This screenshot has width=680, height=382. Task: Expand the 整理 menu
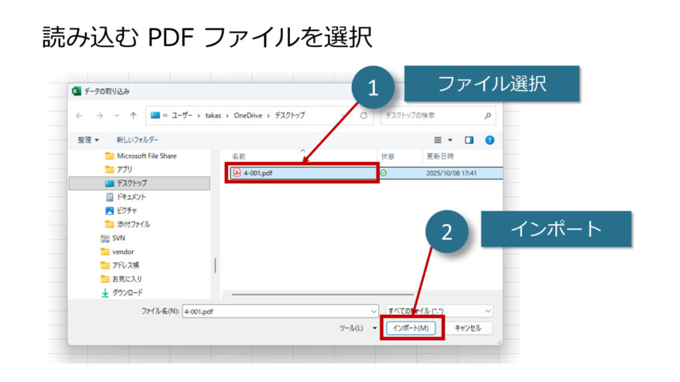click(88, 140)
